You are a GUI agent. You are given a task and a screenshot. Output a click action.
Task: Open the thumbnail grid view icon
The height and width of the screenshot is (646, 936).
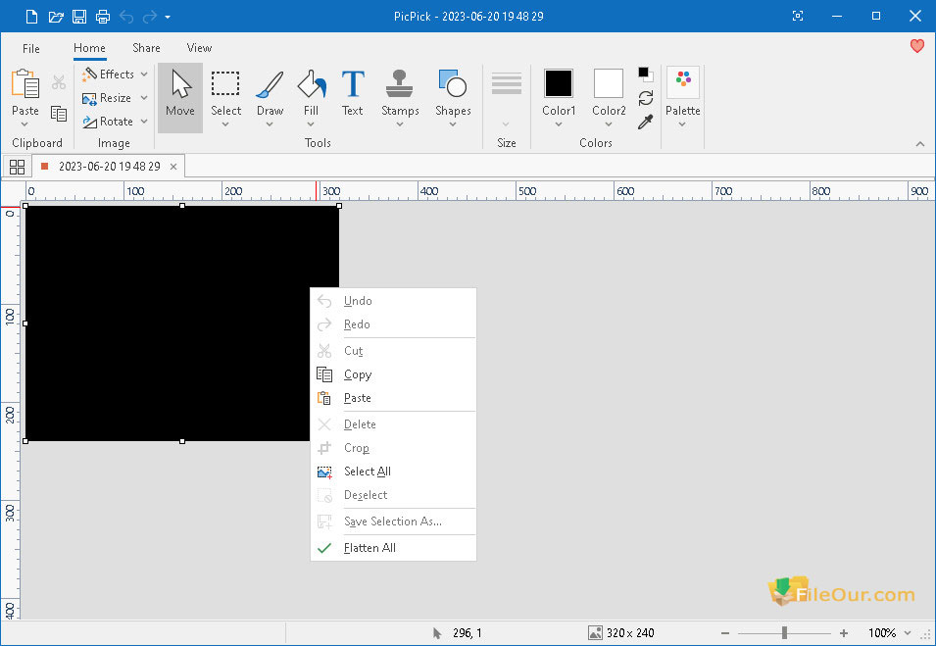[x=17, y=167]
